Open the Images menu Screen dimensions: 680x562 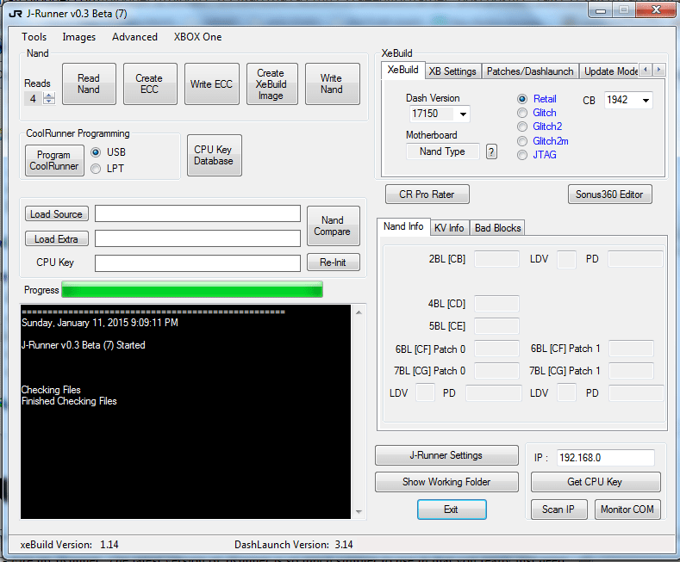79,37
